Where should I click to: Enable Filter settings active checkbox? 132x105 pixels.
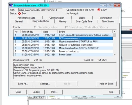pos(35,27)
